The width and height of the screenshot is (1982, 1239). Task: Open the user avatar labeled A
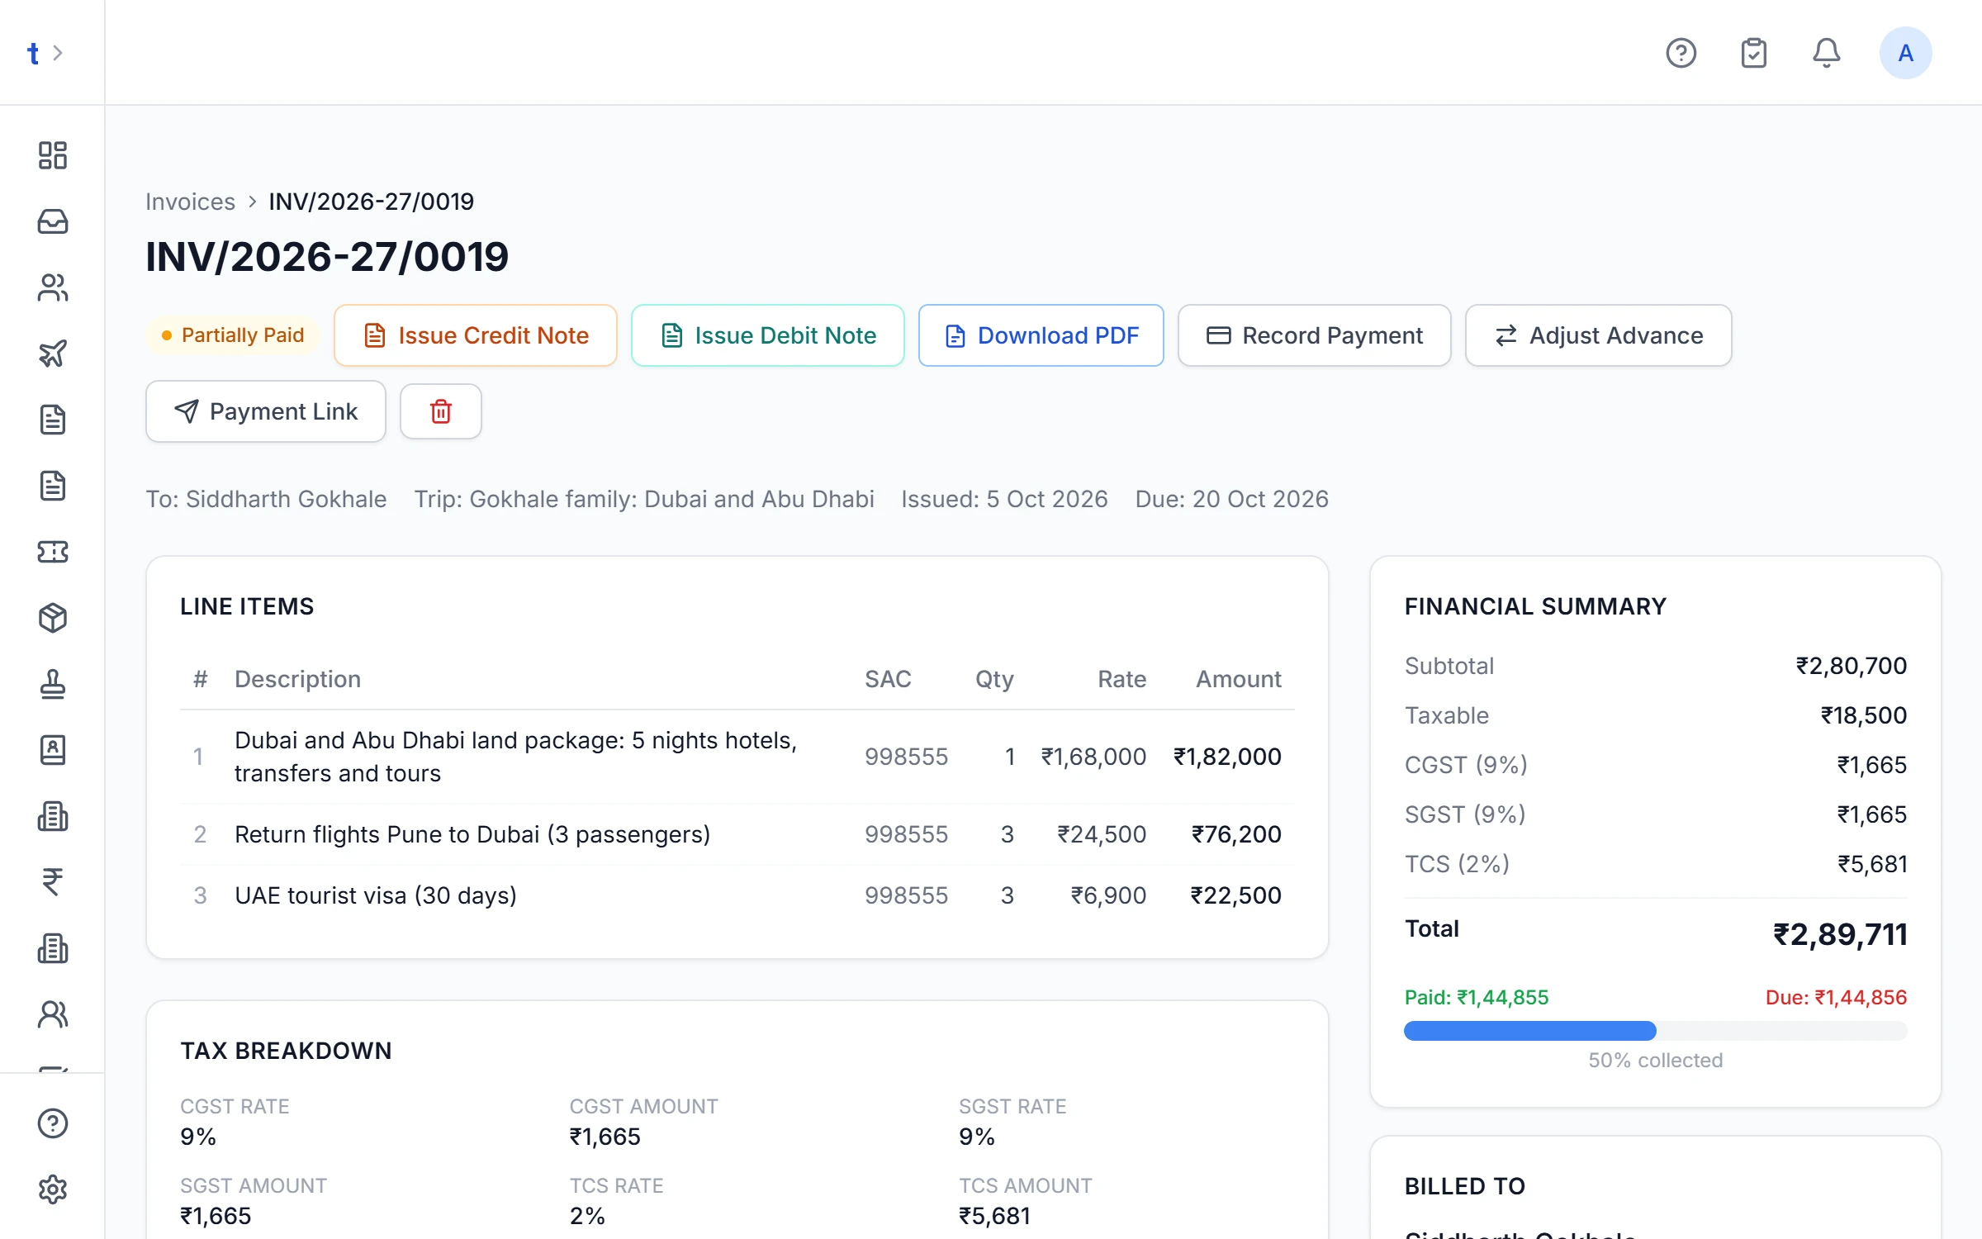click(1905, 53)
